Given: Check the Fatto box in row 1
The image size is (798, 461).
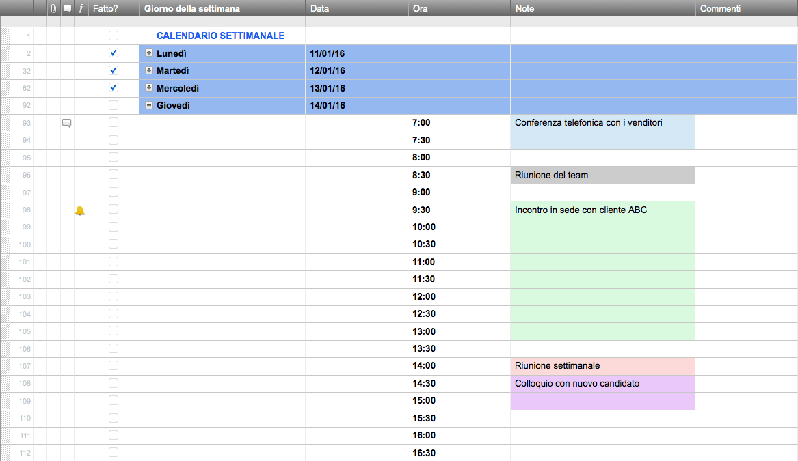Looking at the screenshot, I should (114, 36).
